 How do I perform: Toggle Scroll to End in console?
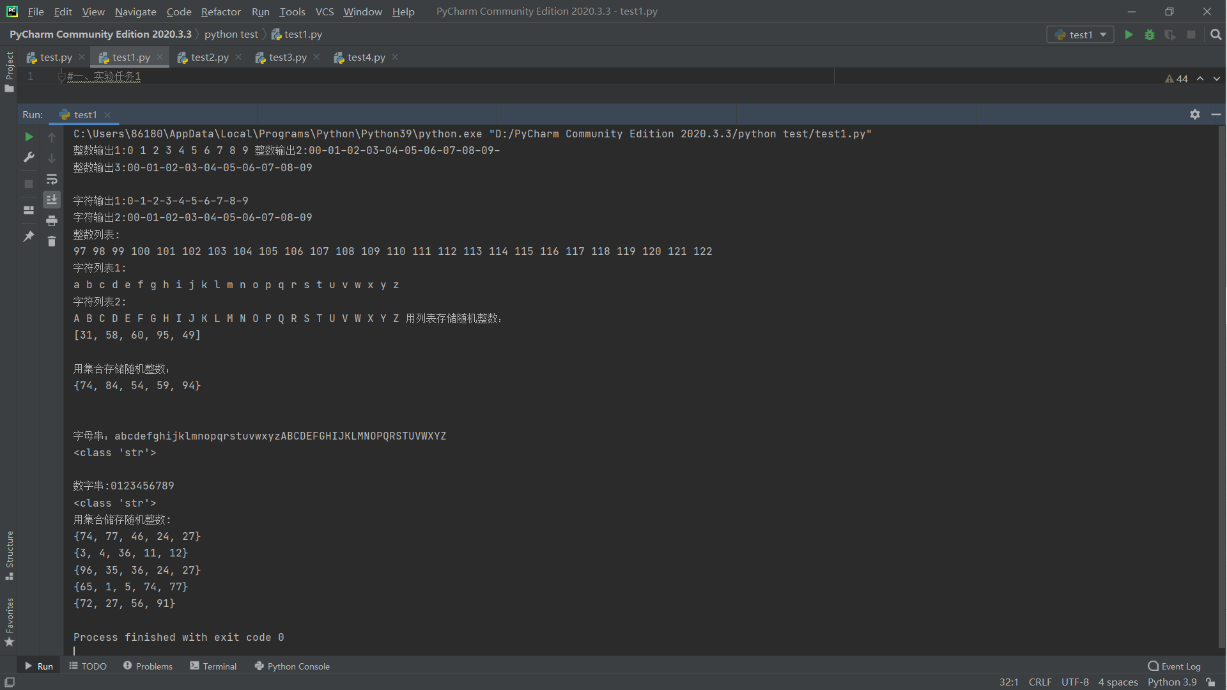[52, 200]
